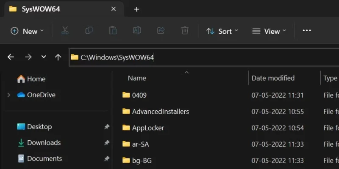Open recent locations chevron dropdown
The image size is (339, 169).
(x=44, y=57)
